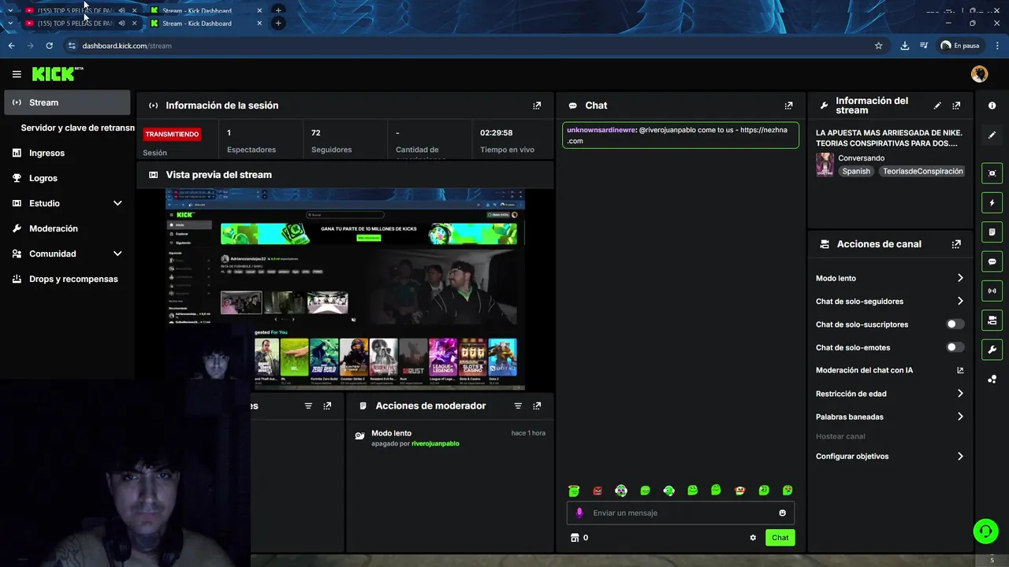Image resolution: width=1009 pixels, height=567 pixels.
Task: Toggle document panel icon in right rail
Action: pyautogui.click(x=992, y=232)
